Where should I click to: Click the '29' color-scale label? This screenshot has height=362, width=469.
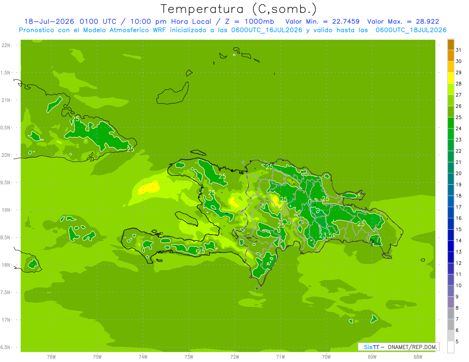point(458,72)
